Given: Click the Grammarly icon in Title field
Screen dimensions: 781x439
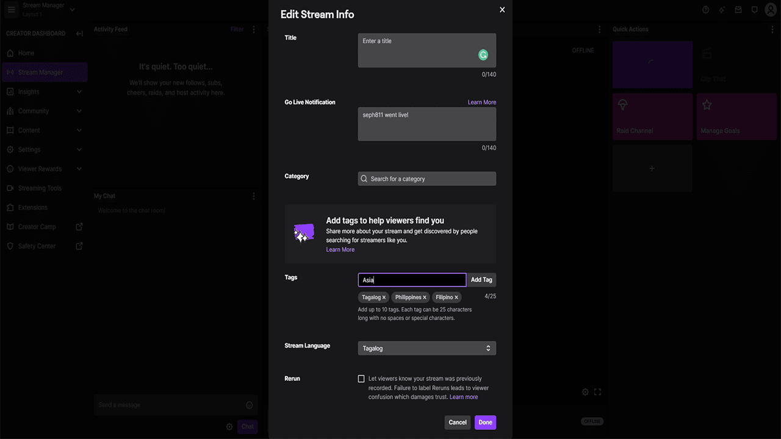Looking at the screenshot, I should [483, 55].
